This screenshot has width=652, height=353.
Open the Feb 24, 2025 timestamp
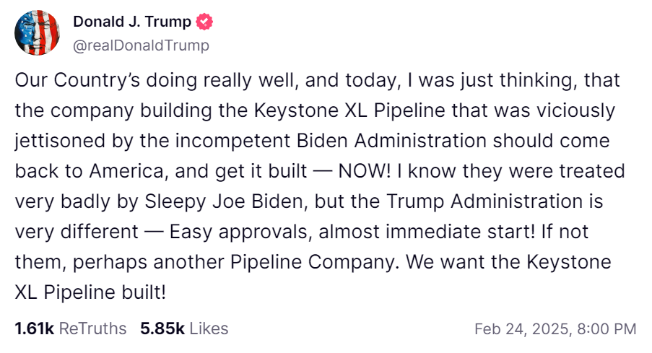pos(521,329)
